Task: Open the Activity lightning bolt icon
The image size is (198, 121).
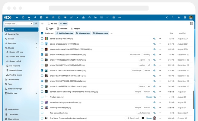Action: tap(35, 18)
